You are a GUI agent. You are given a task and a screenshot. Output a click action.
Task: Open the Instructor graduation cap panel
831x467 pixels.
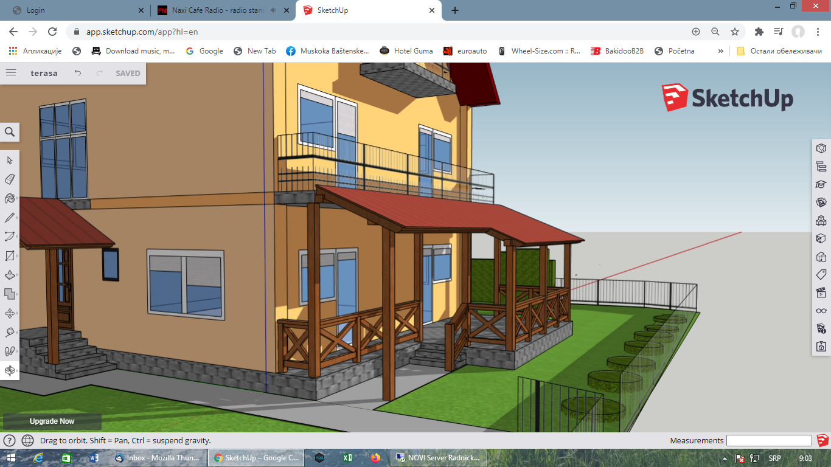pos(821,184)
